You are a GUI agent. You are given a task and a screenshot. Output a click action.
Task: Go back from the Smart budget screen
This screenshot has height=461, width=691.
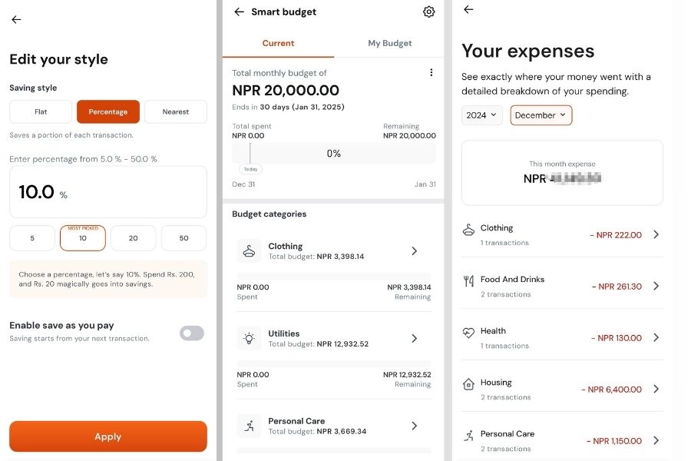239,12
